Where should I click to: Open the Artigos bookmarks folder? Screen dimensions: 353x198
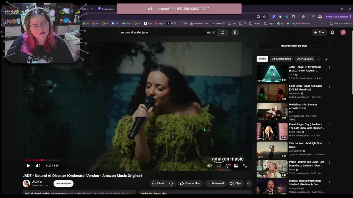click(255, 23)
